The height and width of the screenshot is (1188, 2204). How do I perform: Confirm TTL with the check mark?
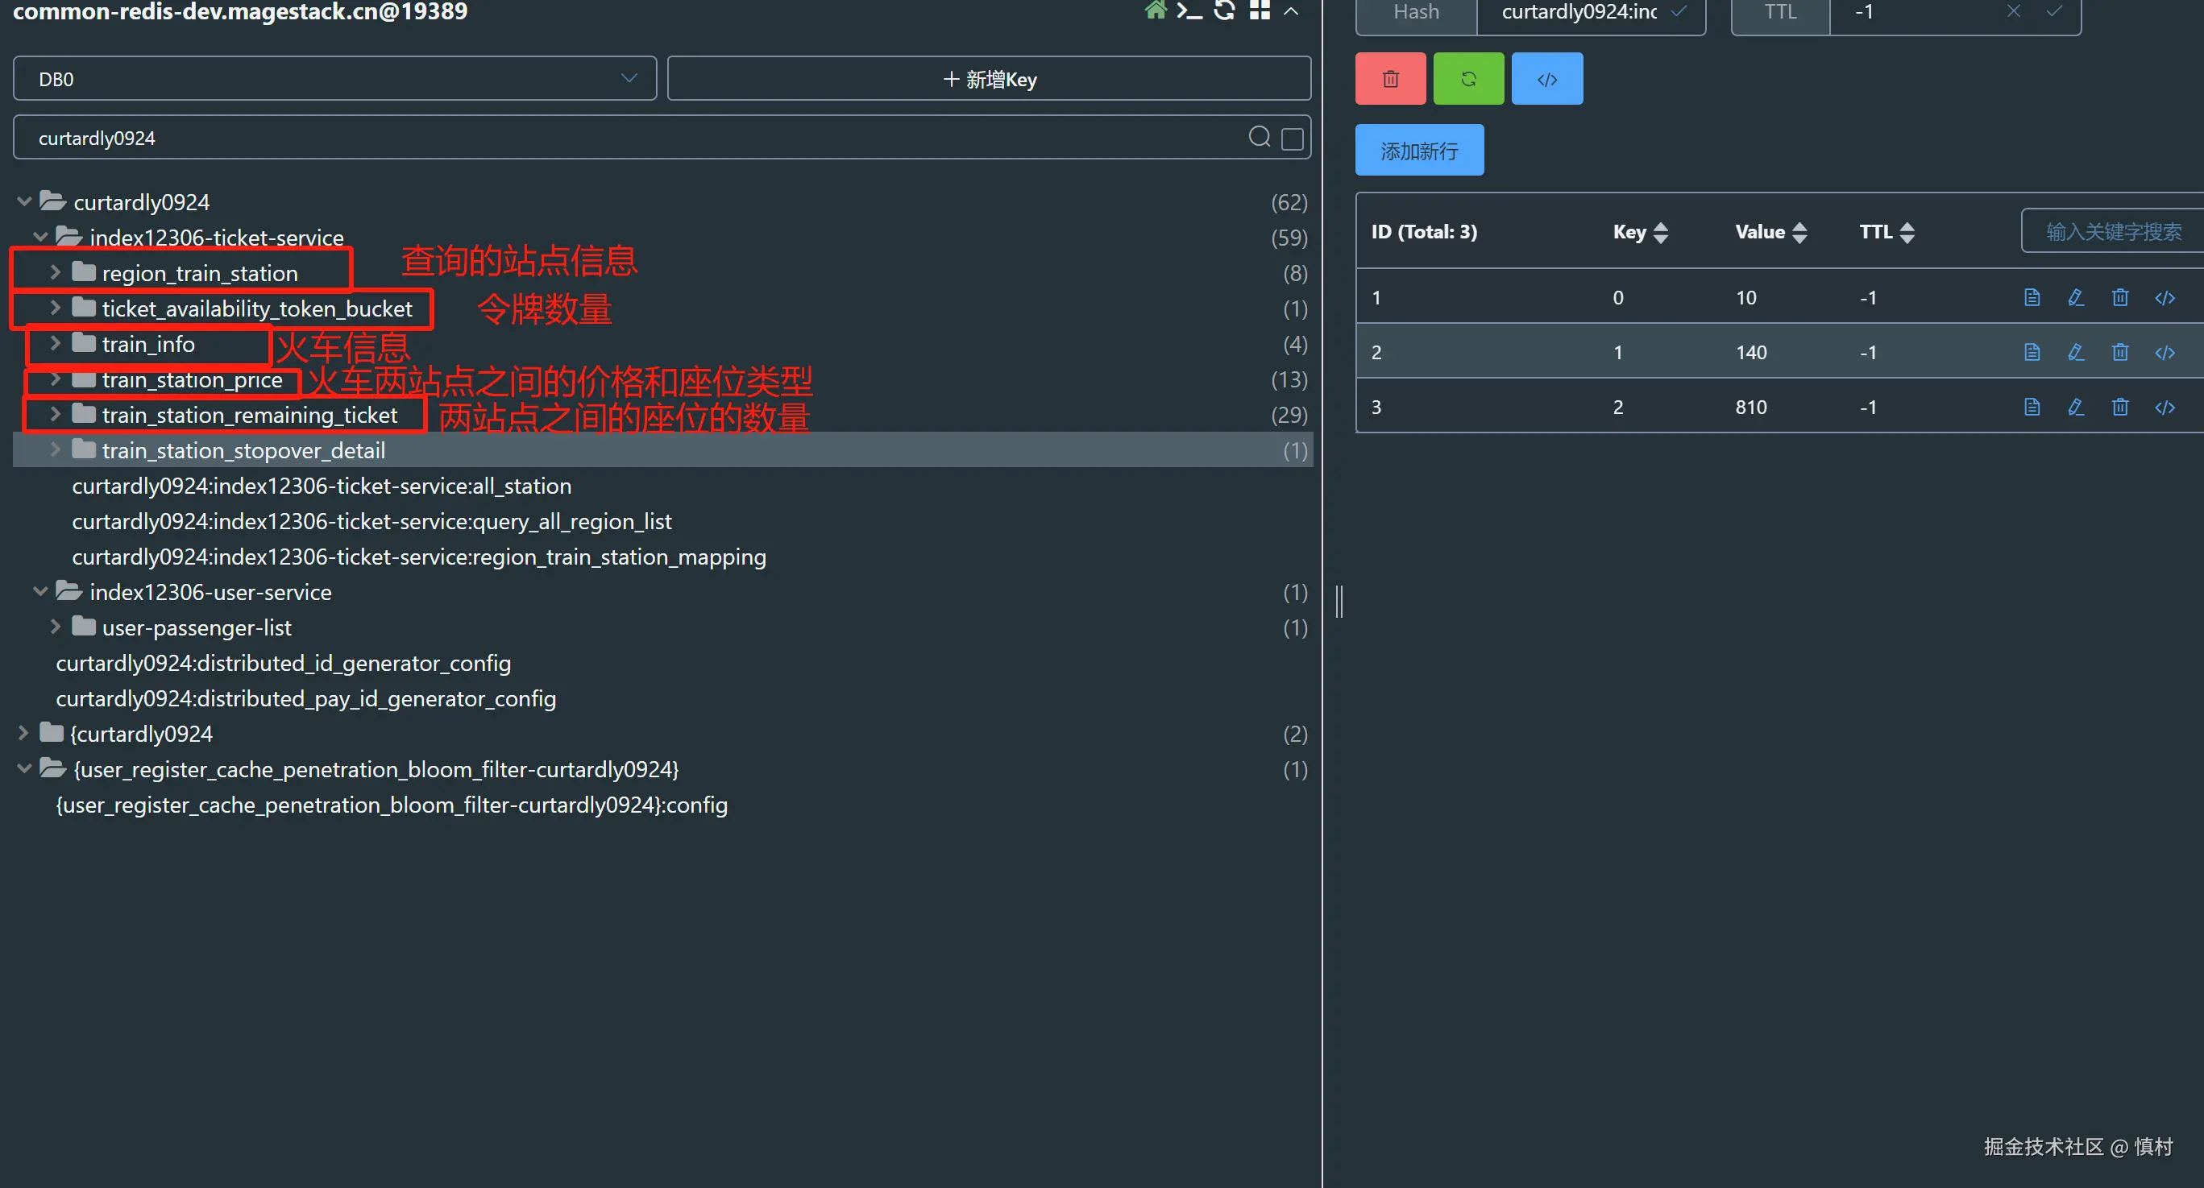tap(2053, 11)
